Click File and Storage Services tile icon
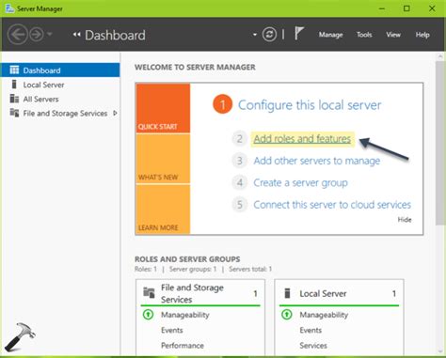The image size is (446, 358). (x=149, y=292)
